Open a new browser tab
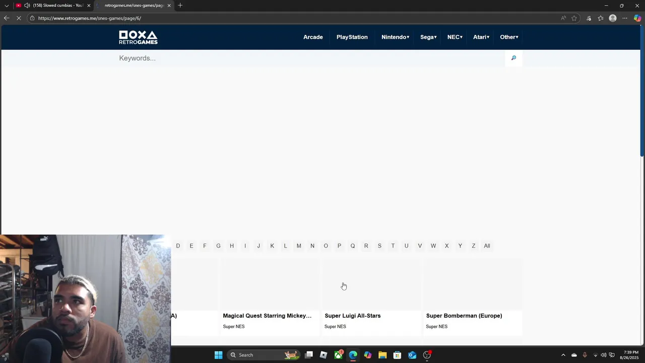This screenshot has width=645, height=363. (x=180, y=6)
